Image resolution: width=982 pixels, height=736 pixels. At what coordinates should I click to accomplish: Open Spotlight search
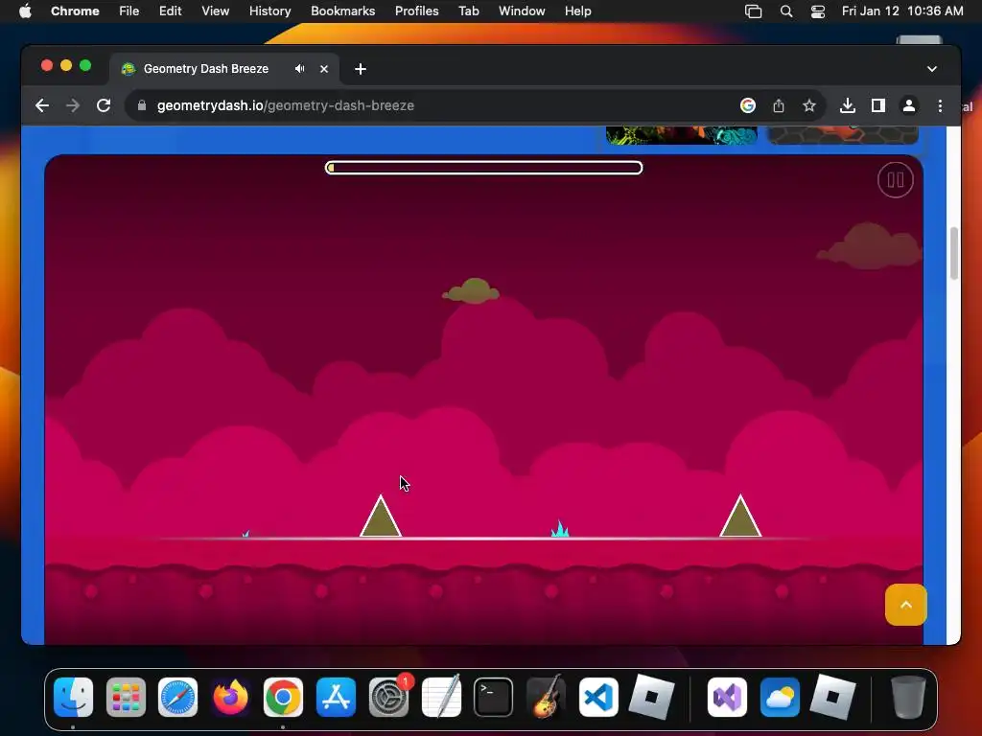click(786, 11)
